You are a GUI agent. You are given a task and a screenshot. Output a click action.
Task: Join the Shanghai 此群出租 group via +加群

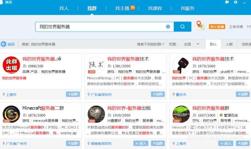(73, 94)
